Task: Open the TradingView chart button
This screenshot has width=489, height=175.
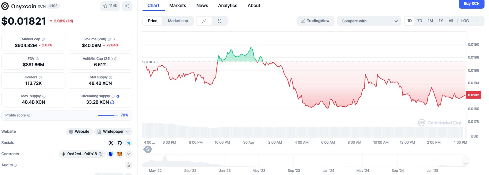Action: 315,21
